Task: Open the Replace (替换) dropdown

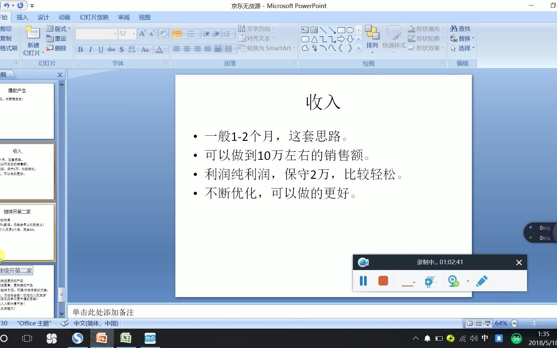Action: click(462, 38)
